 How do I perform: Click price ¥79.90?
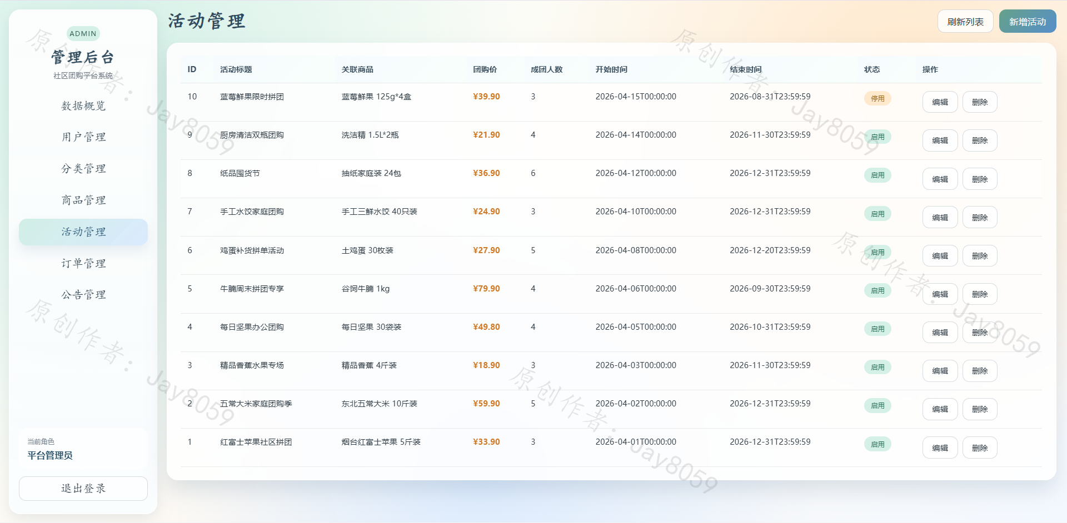(x=486, y=289)
